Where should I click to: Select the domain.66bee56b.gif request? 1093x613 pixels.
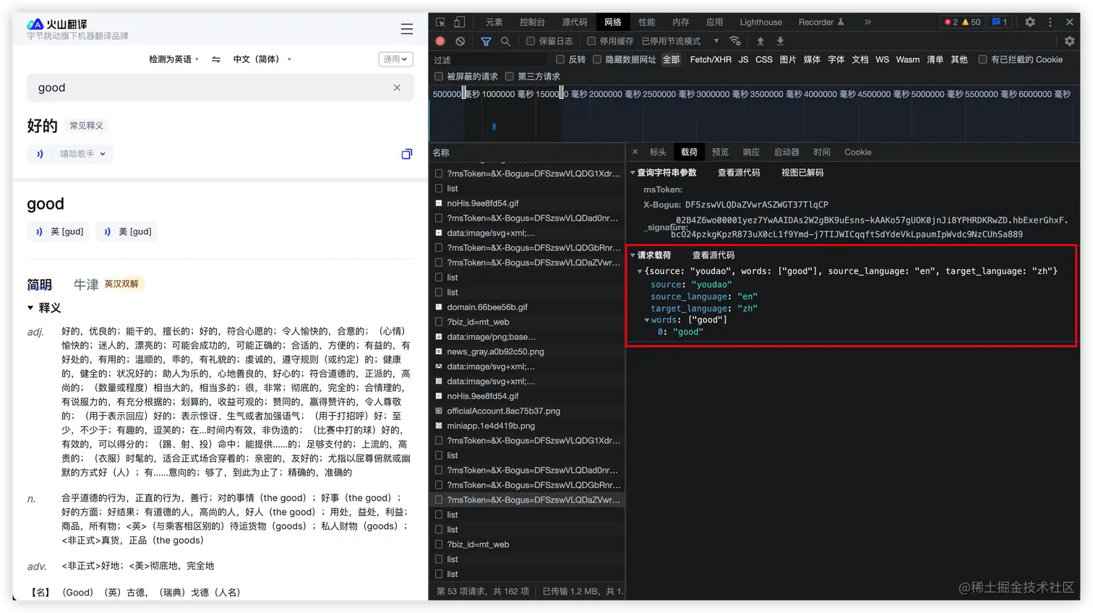(527, 307)
